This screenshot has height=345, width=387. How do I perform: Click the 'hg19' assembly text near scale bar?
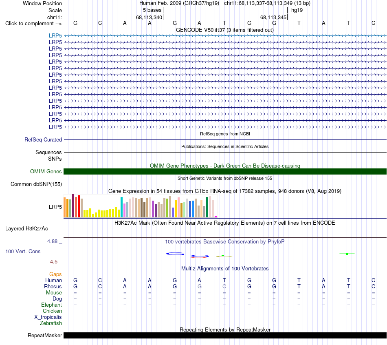297,10
